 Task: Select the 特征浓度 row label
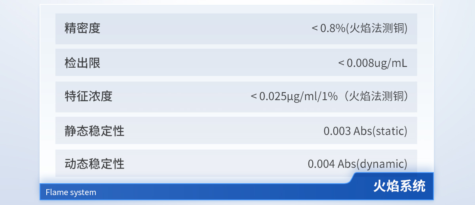pyautogui.click(x=88, y=96)
